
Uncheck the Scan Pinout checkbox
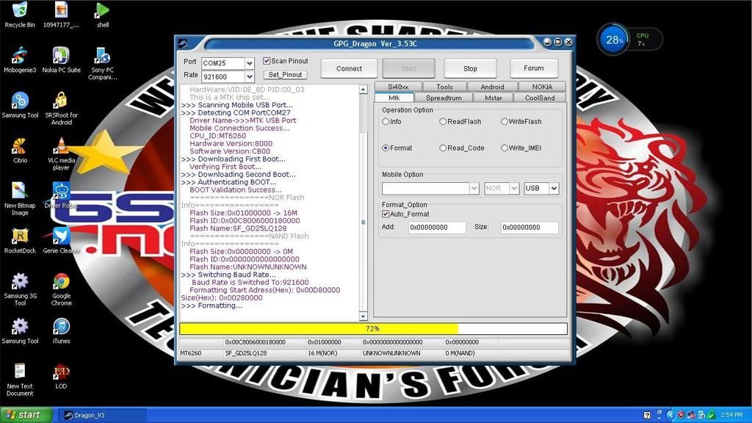267,61
